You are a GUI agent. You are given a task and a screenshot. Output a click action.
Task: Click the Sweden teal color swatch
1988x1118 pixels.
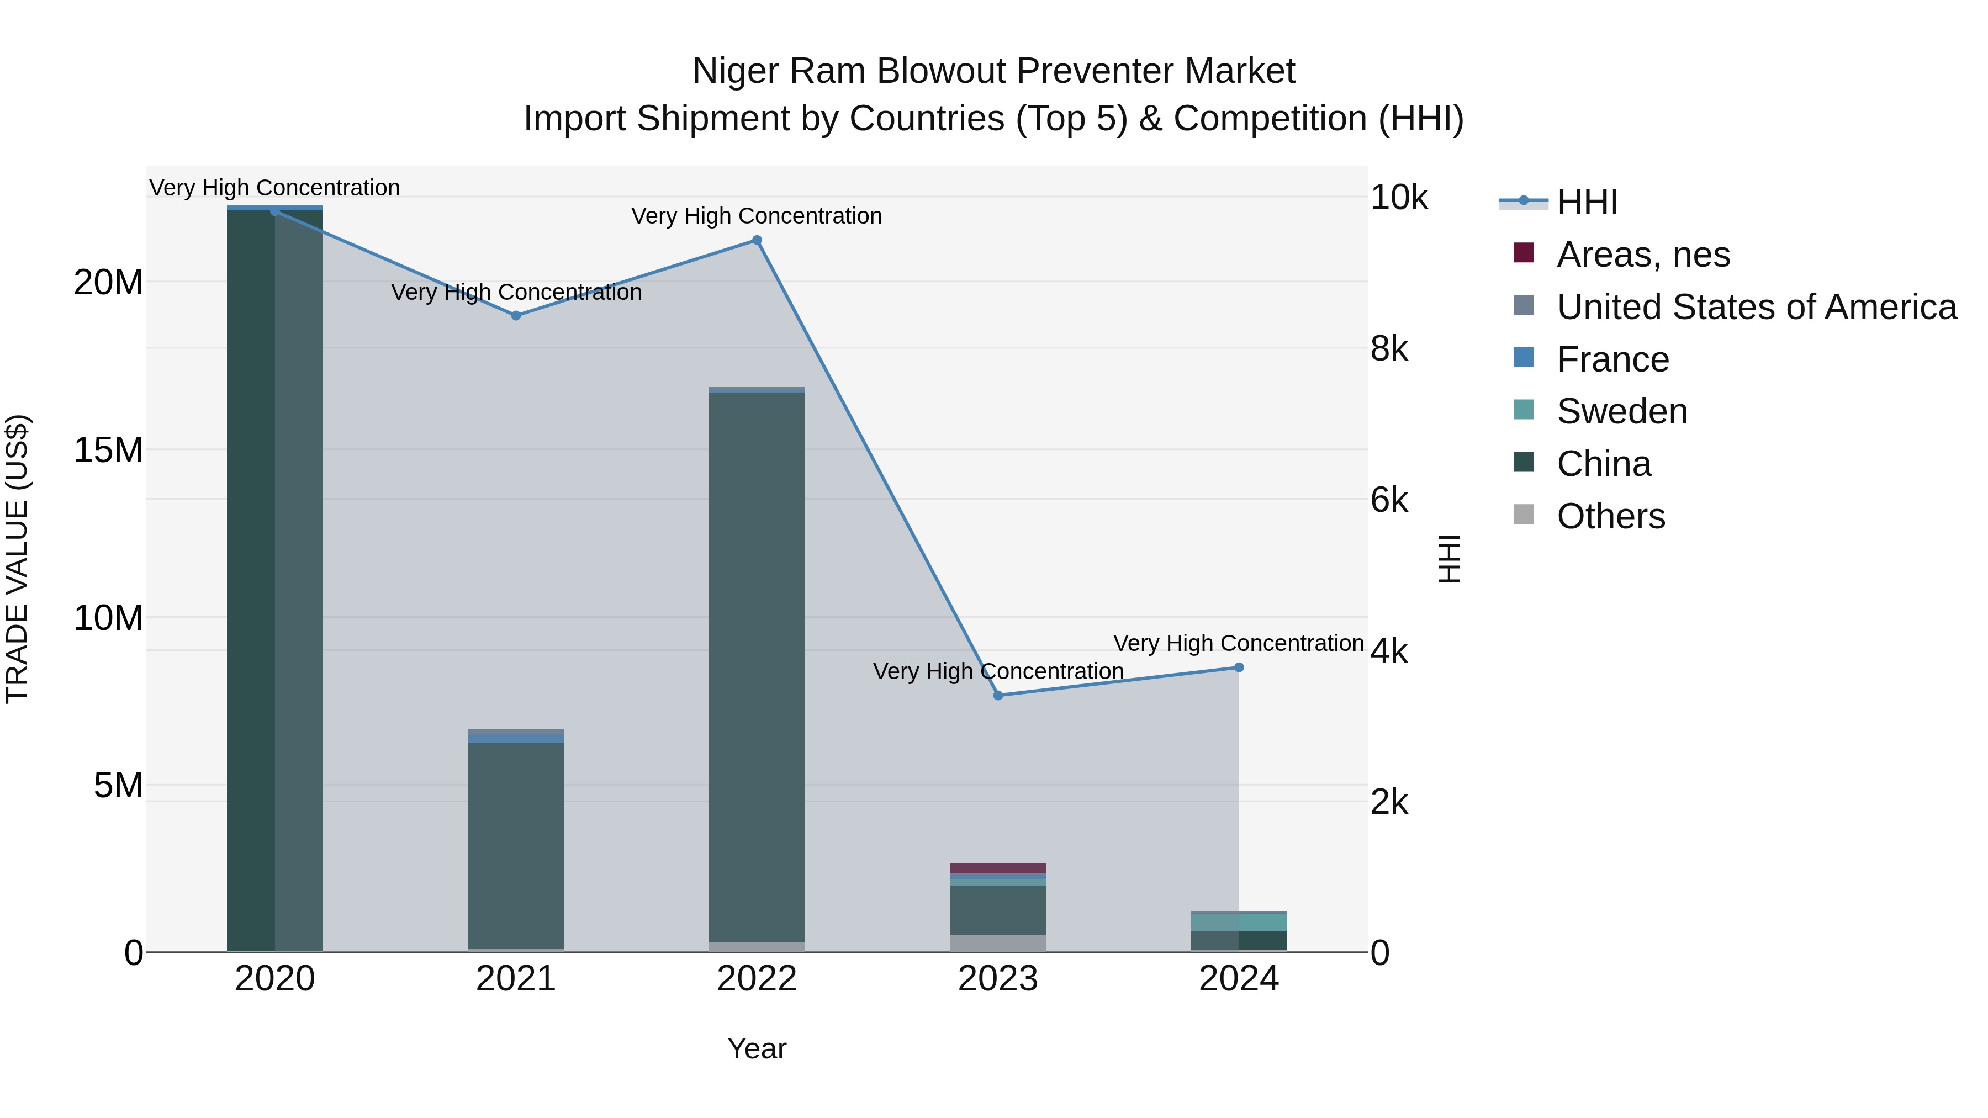pos(1524,410)
